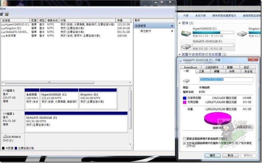Click the 931.51 GB capacity cell
The width and height of the screenshot is (262, 163).
(124, 32)
